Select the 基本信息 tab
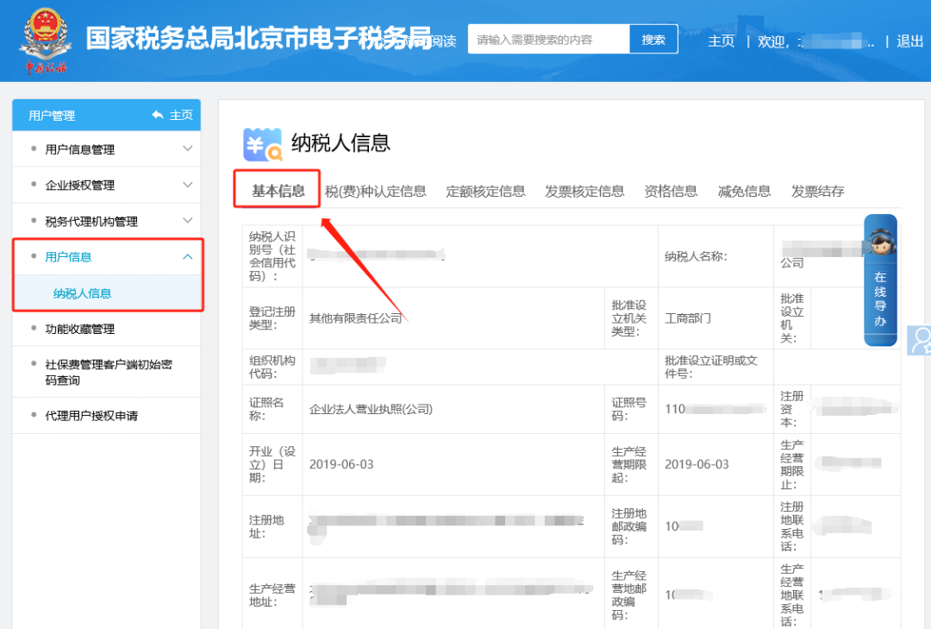Viewport: 931px width, 629px height. (x=278, y=191)
